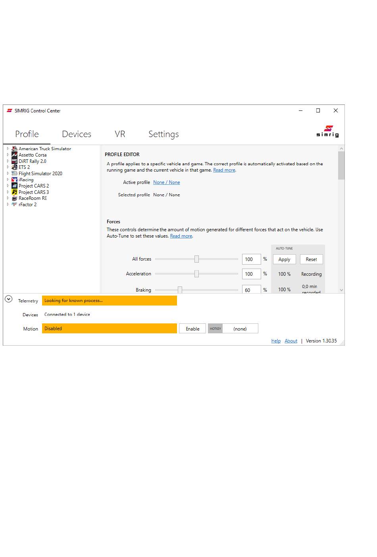Expand the Flight Simulator 2020 tree node
The image size is (377, 557).
click(x=8, y=173)
